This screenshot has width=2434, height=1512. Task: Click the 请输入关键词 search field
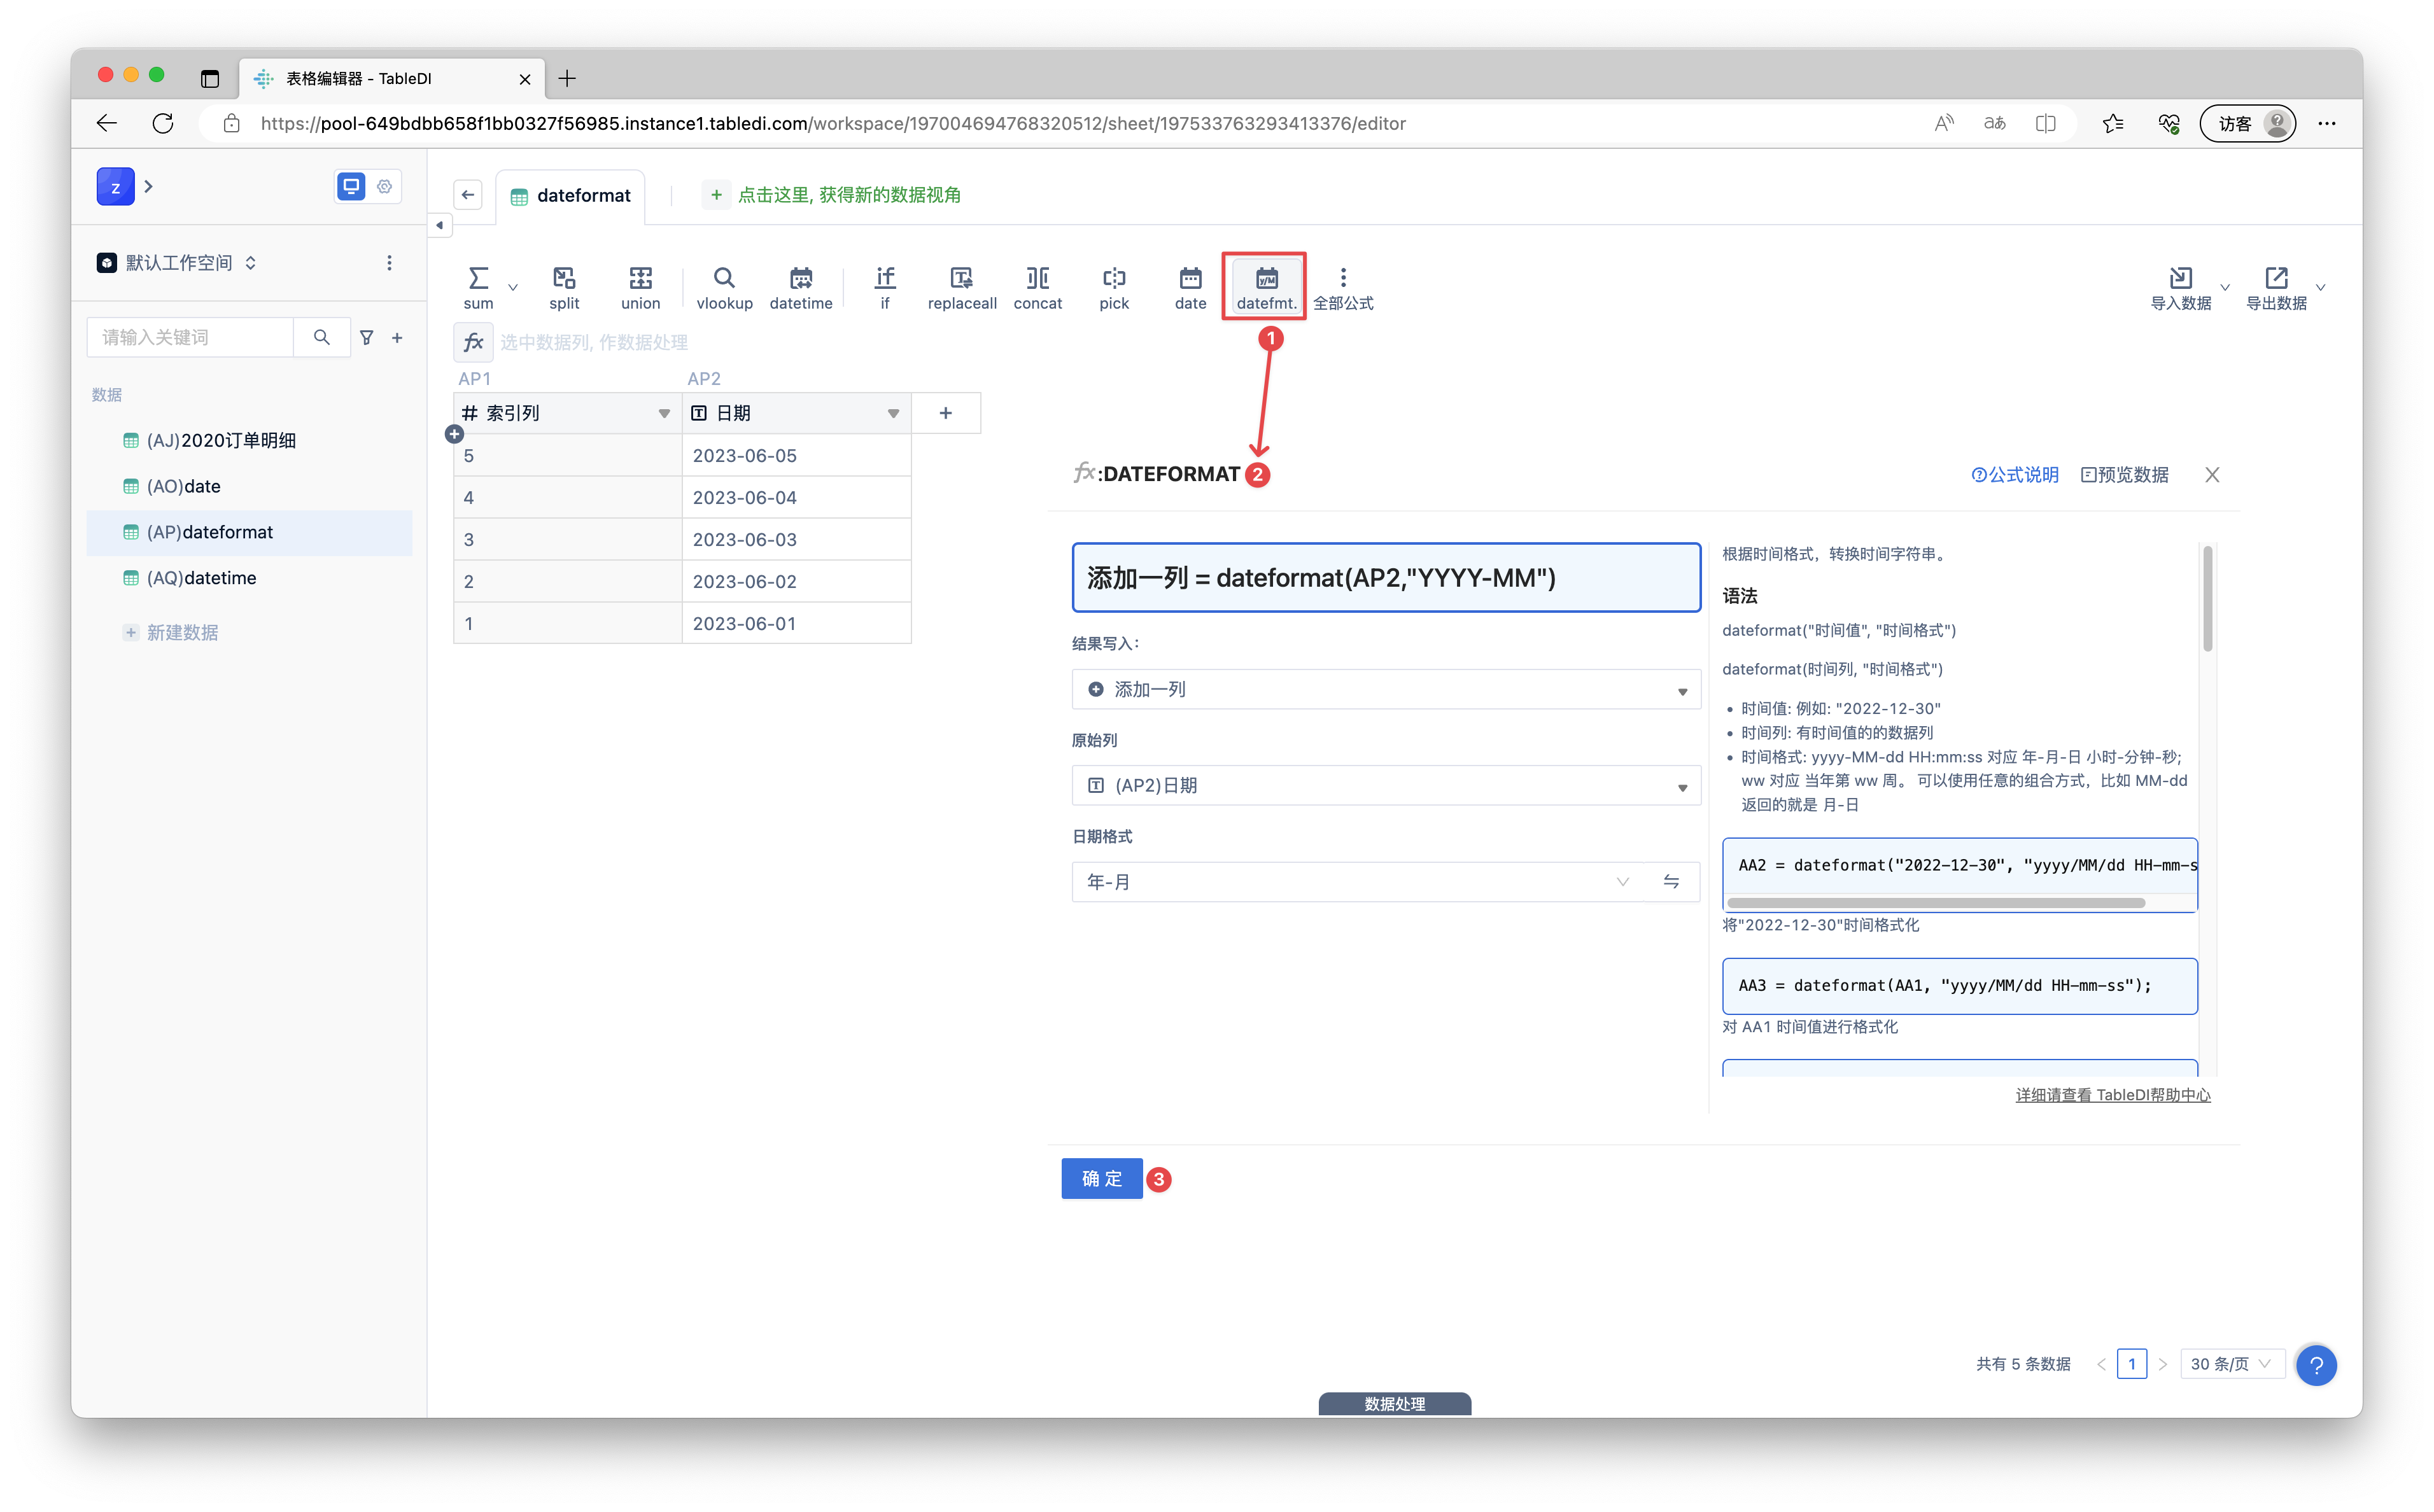point(190,337)
